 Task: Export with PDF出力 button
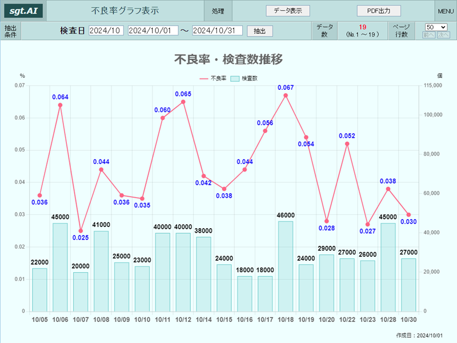379,11
